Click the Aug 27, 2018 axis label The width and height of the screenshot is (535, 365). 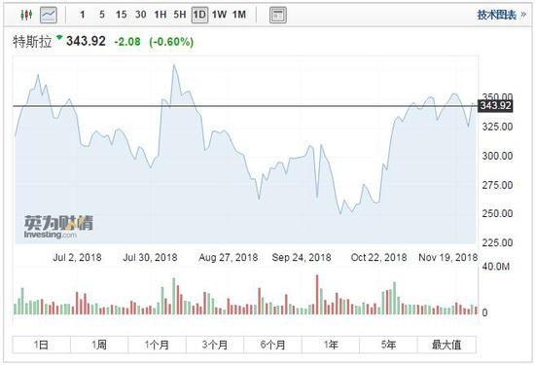[229, 257]
